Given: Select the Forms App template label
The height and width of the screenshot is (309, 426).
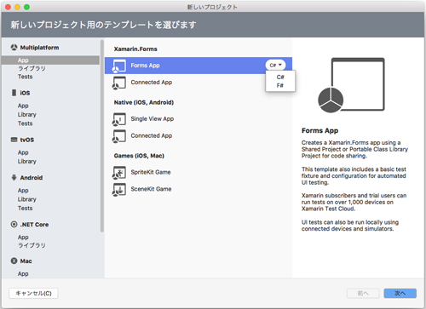Looking at the screenshot, I should (x=145, y=66).
